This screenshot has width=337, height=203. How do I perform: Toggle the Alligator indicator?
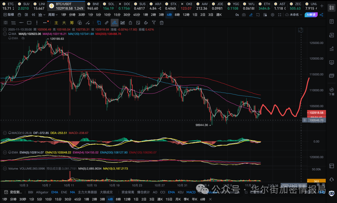pyautogui.click(x=42, y=192)
